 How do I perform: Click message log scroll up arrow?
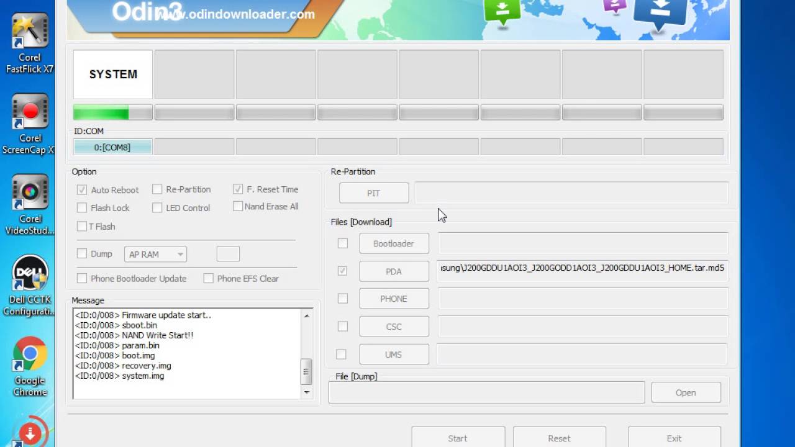pyautogui.click(x=306, y=315)
